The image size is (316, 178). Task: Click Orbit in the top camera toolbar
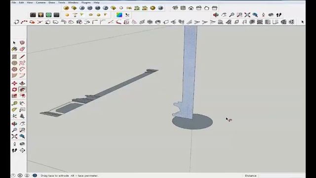pyautogui.click(x=216, y=15)
